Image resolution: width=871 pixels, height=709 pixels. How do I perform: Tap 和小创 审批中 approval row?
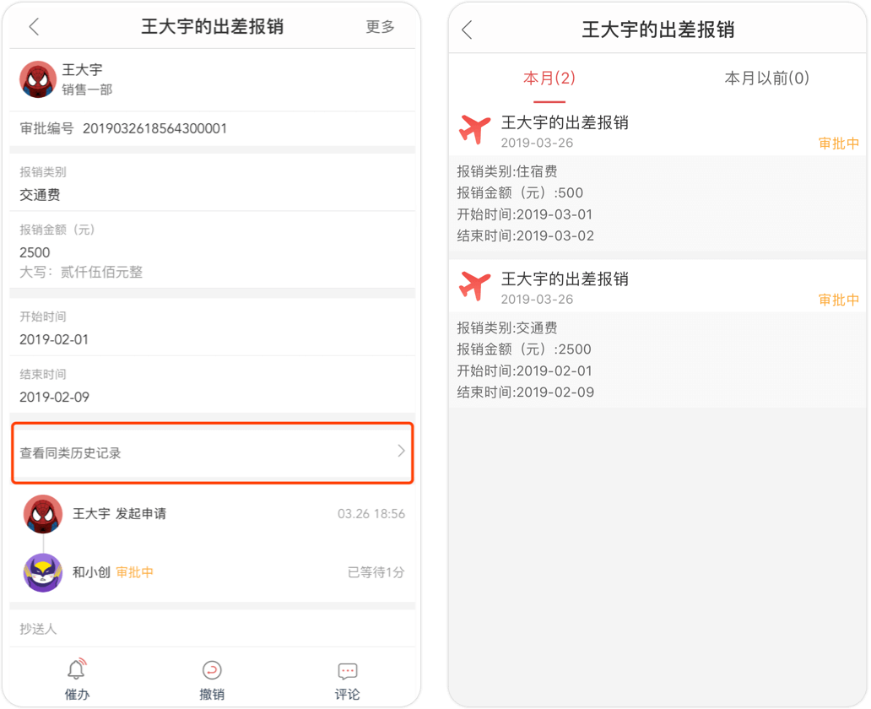click(x=212, y=572)
